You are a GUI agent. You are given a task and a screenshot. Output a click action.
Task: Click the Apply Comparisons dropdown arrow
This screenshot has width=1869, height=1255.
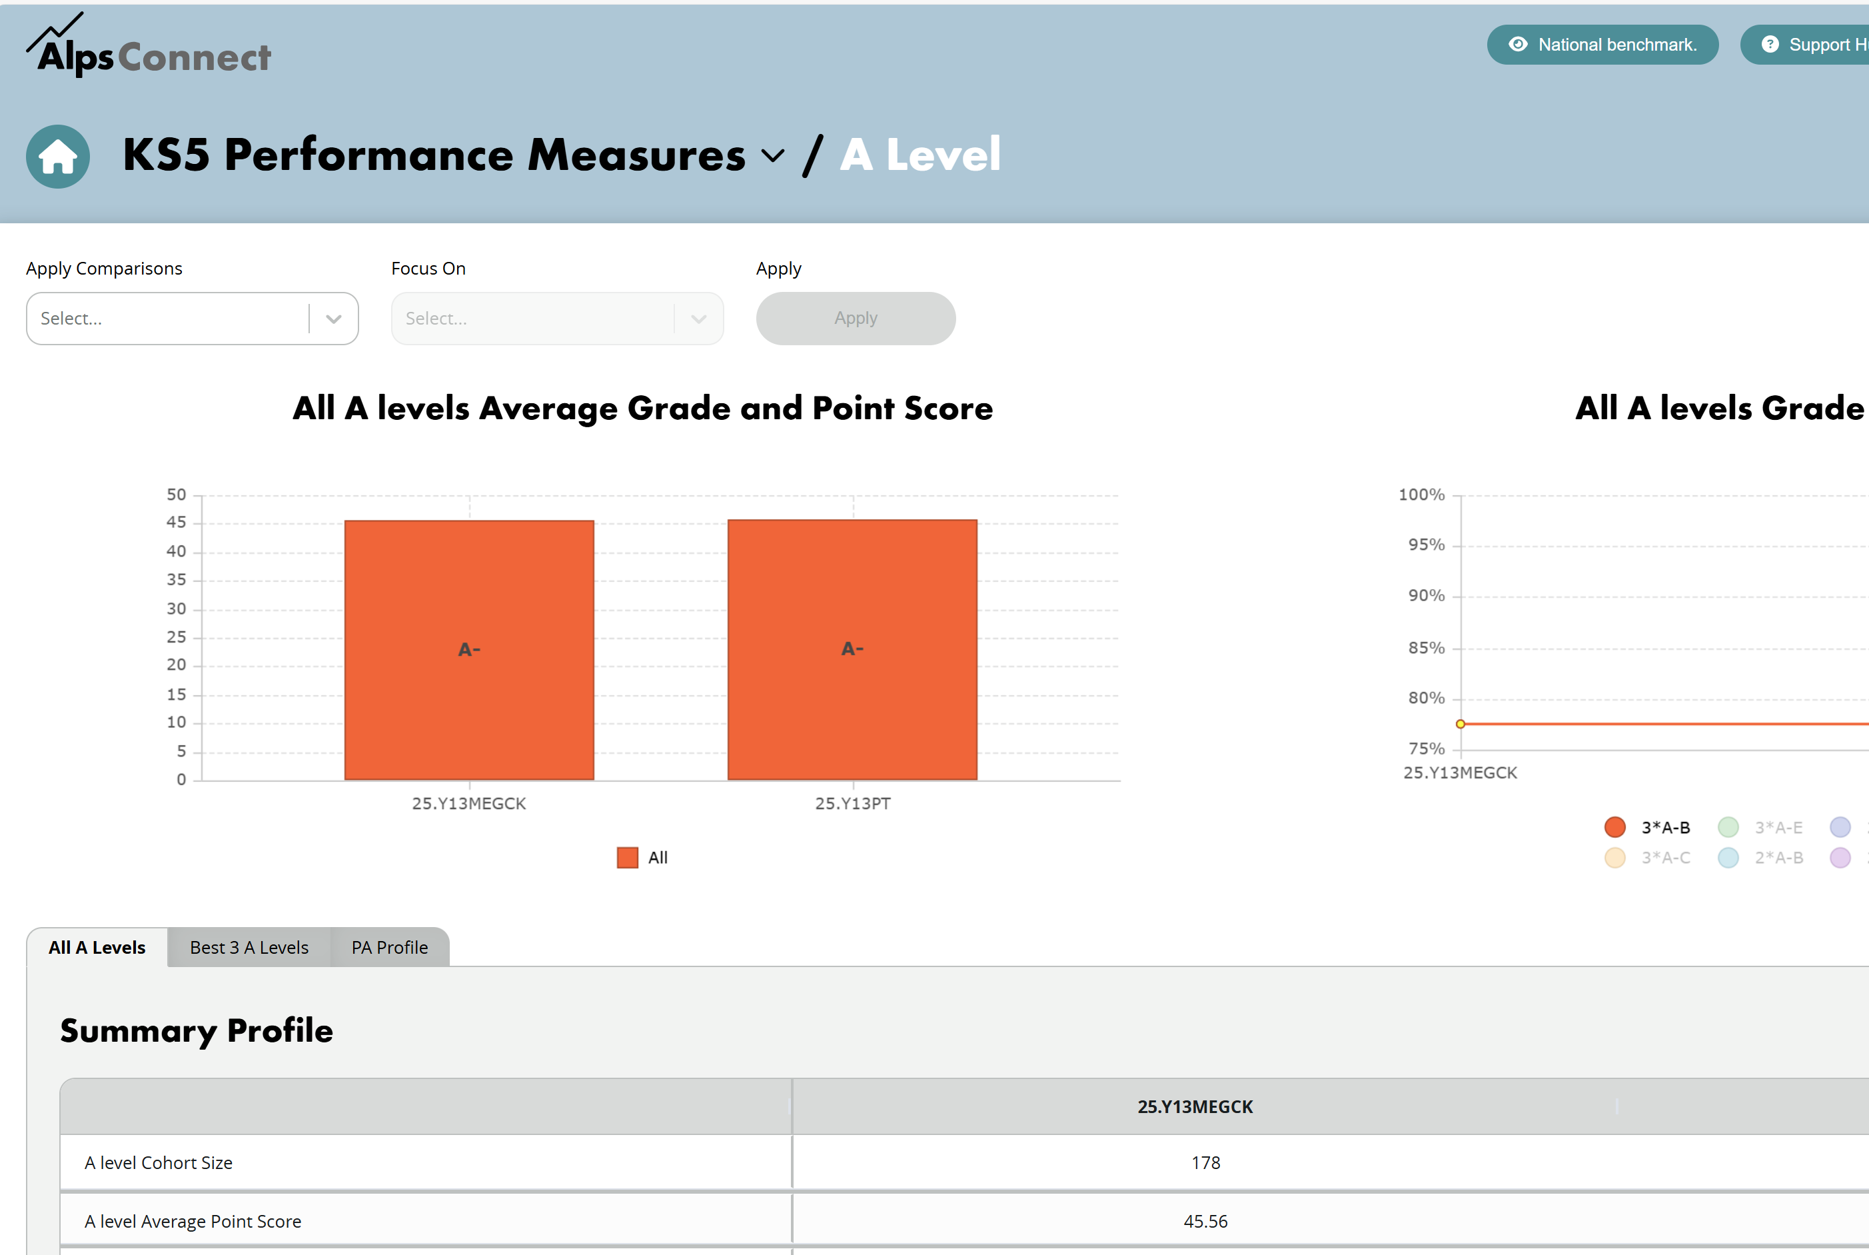334,319
